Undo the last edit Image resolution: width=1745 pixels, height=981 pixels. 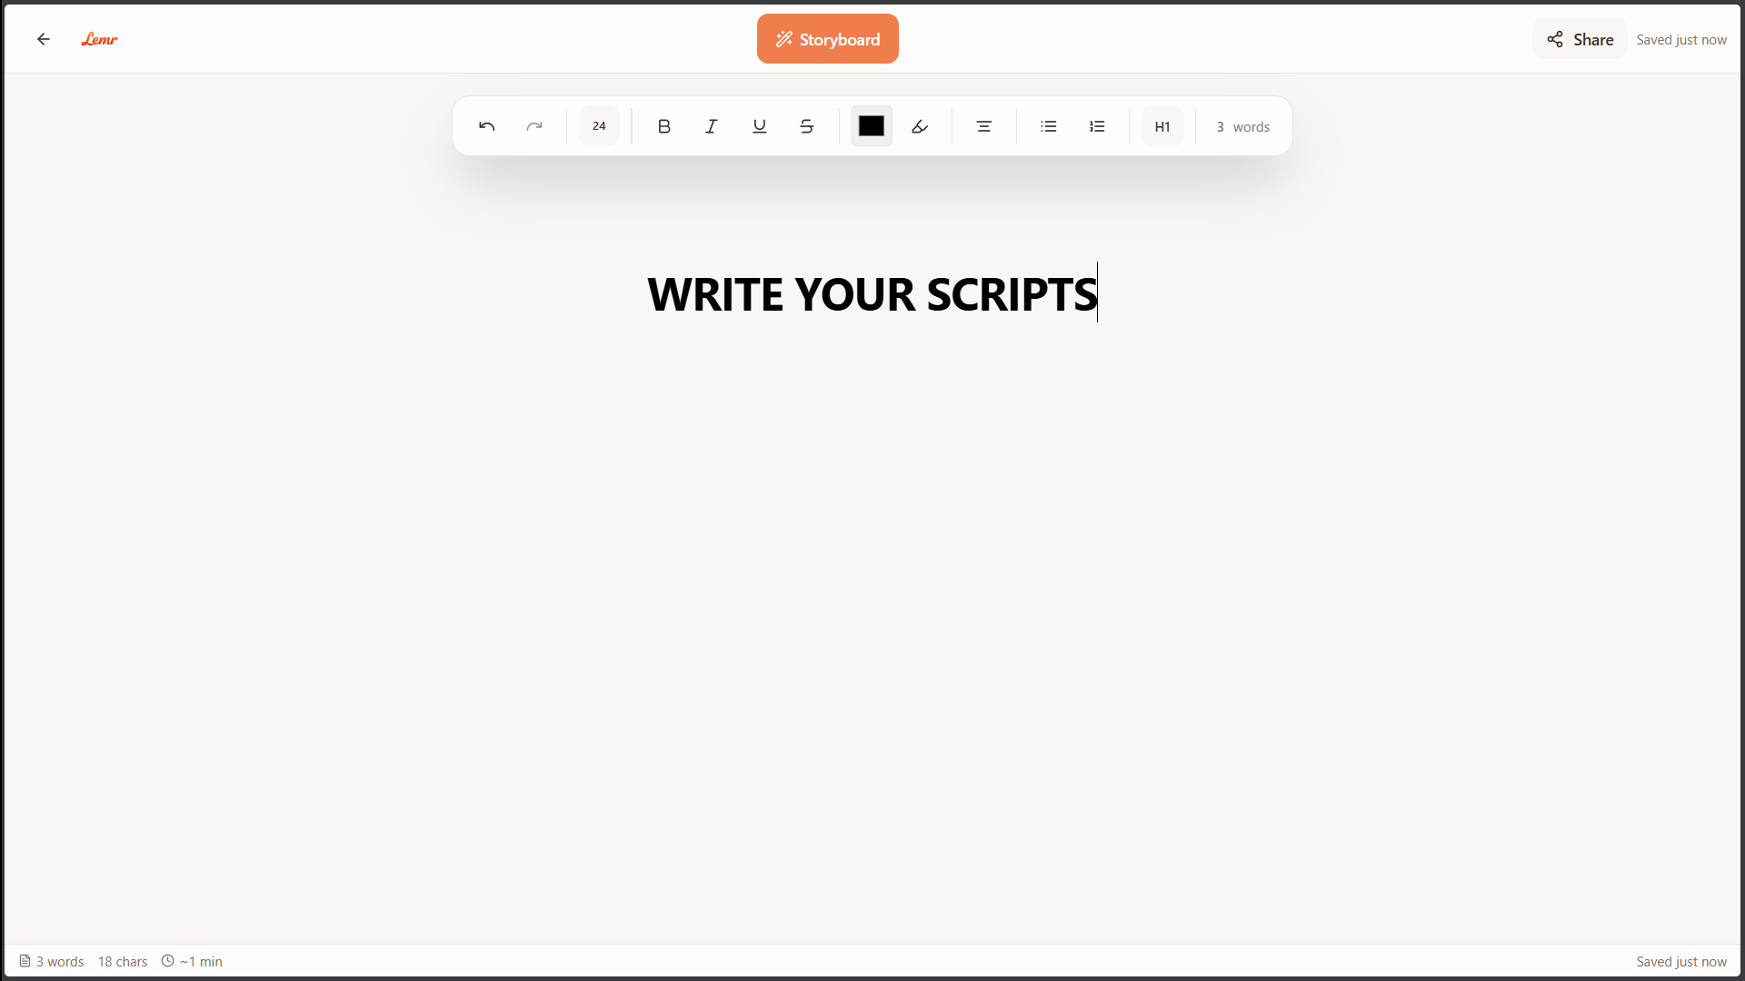tap(486, 126)
